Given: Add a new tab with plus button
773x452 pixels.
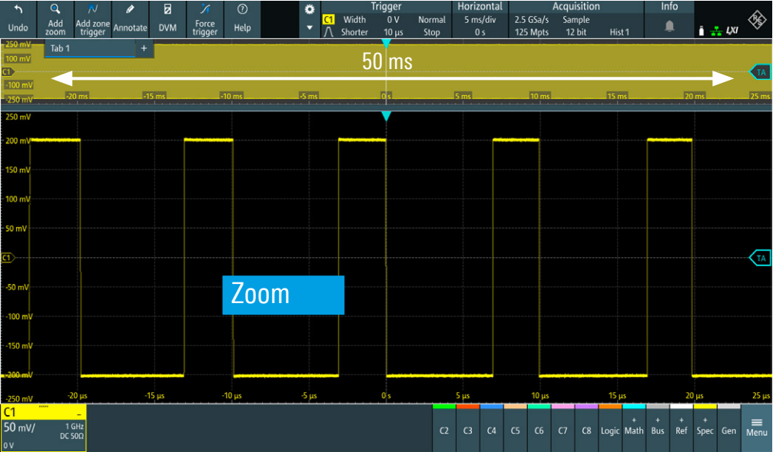Looking at the screenshot, I should point(144,48).
